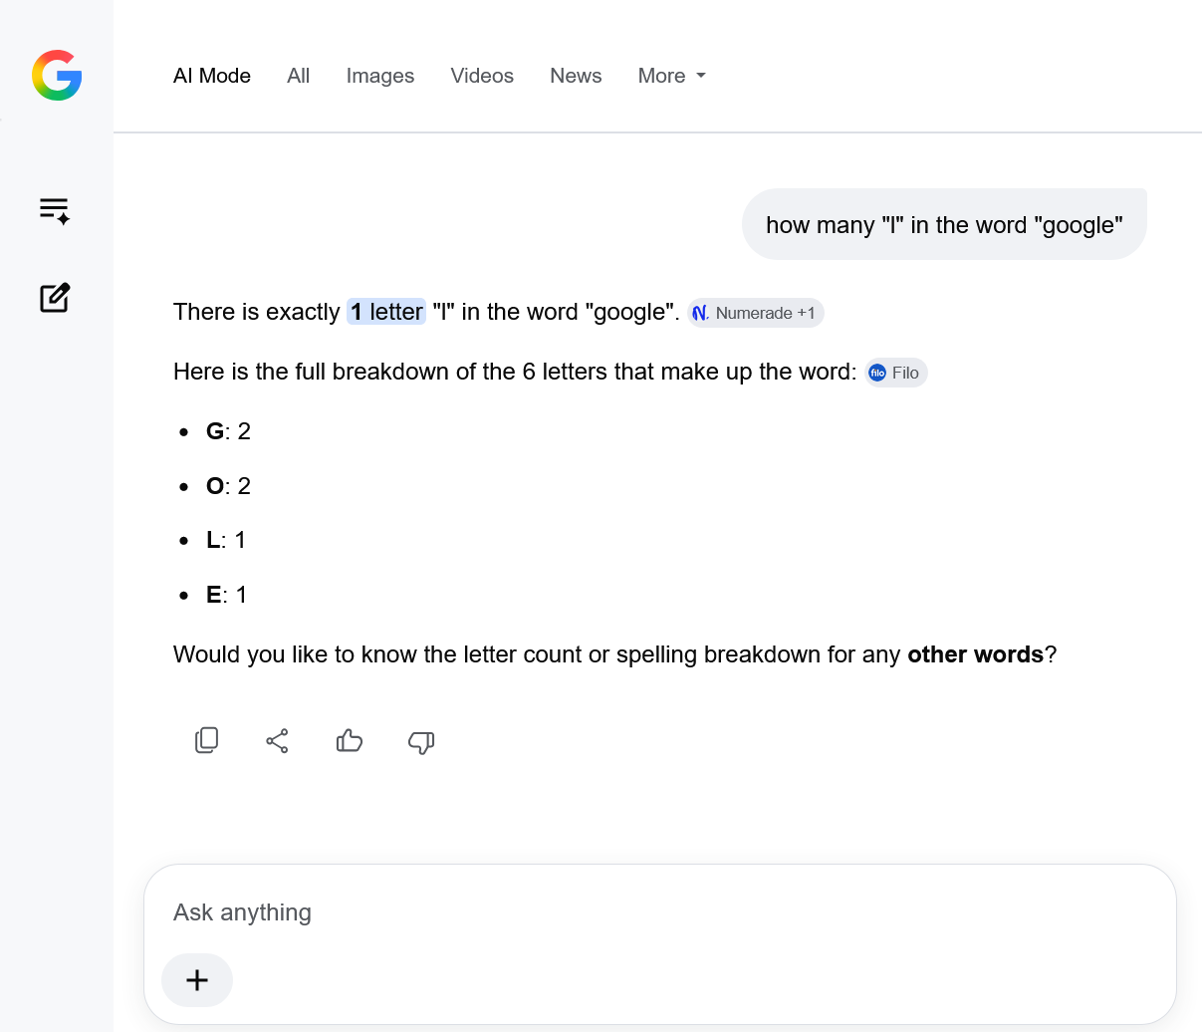The image size is (1202, 1032).
Task: Switch to the AI Mode tab
Action: (212, 76)
